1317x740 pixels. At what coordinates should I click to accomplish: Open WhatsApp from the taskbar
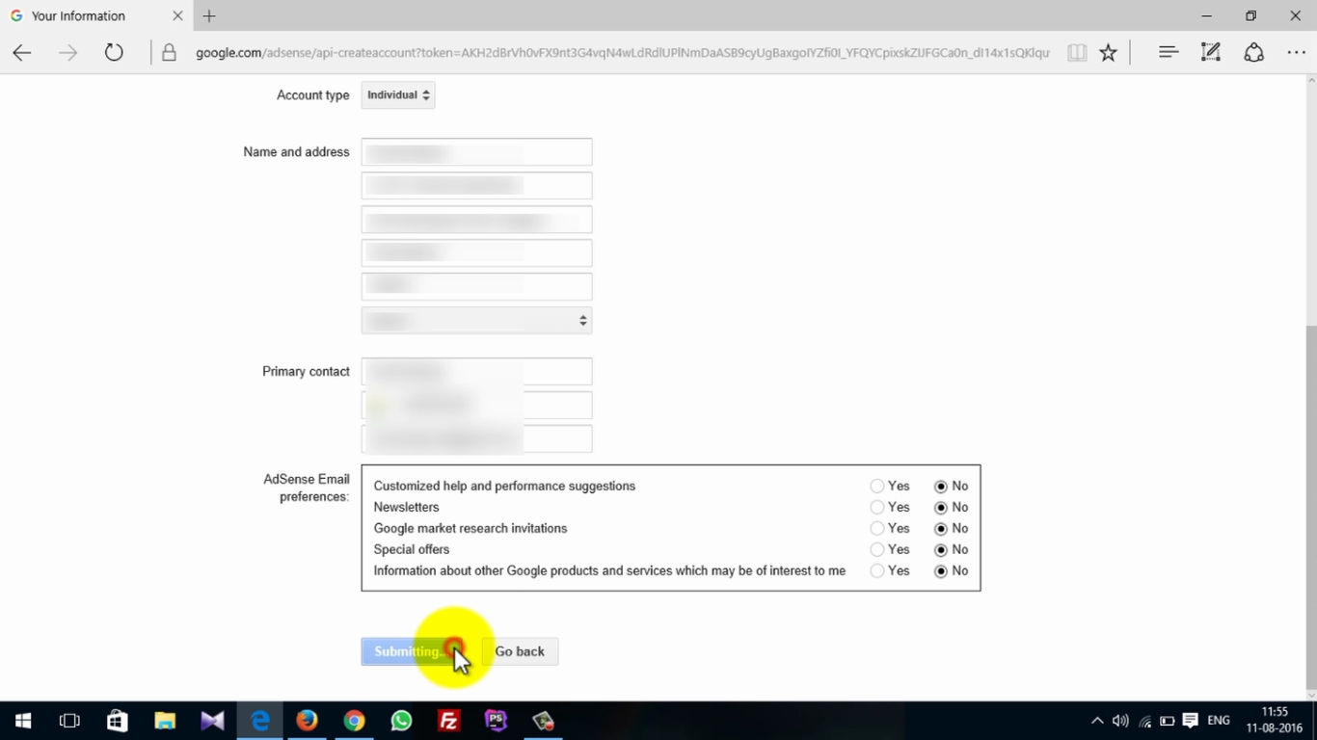pyautogui.click(x=401, y=721)
